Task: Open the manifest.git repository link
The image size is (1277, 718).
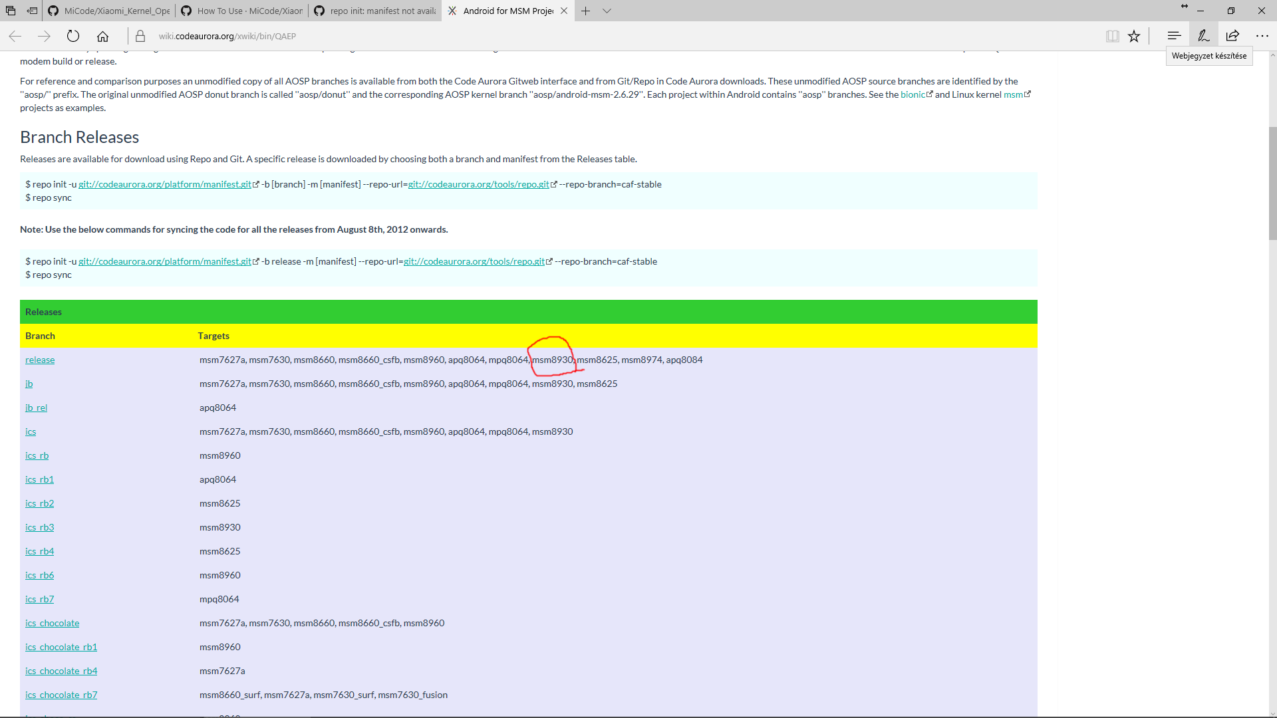Action: 166,184
